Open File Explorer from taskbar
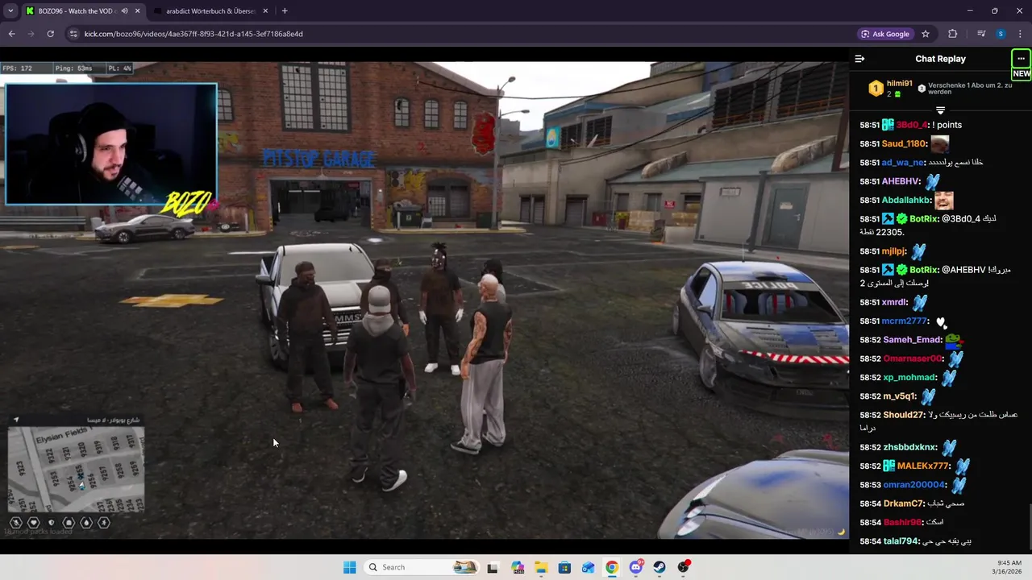 coord(540,567)
